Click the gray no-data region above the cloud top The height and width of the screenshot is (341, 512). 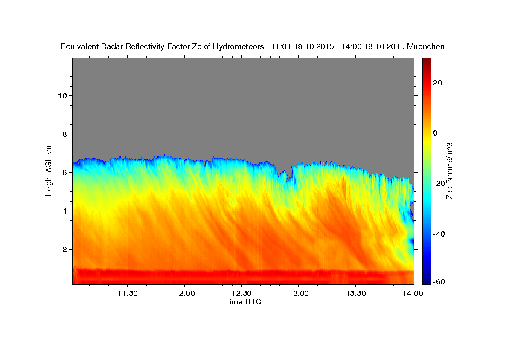pos(243,107)
